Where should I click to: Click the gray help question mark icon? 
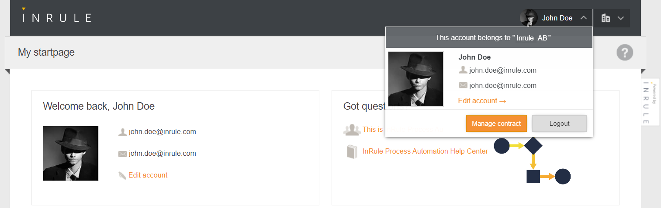tap(625, 53)
